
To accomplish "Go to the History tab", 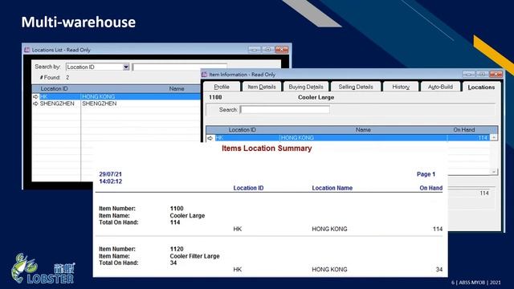I will tap(401, 87).
